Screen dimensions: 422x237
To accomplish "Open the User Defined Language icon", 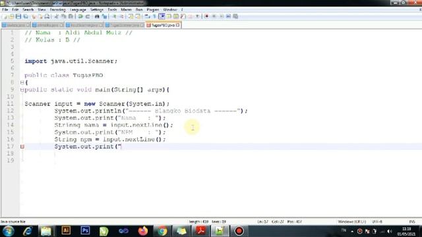I will tap(169, 16).
